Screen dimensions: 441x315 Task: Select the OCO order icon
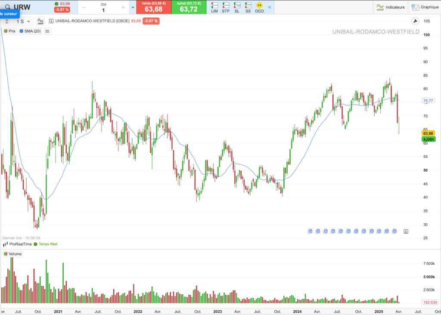(259, 7)
